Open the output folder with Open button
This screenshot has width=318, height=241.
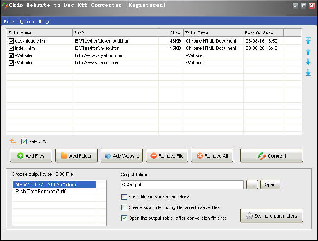point(270,184)
